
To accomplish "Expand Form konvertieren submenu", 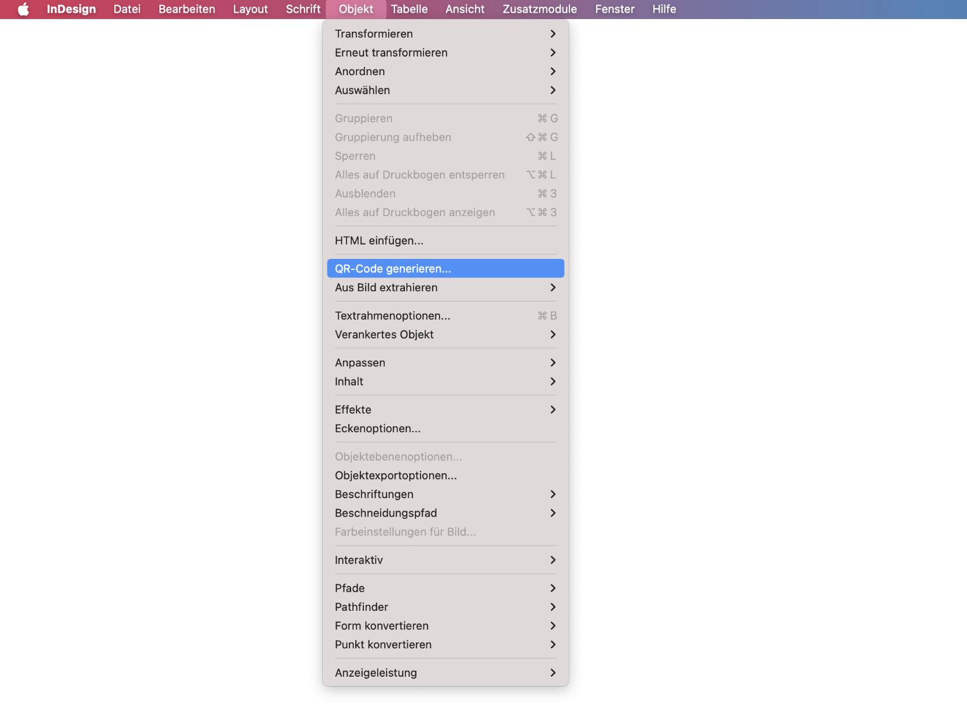I will coord(445,626).
